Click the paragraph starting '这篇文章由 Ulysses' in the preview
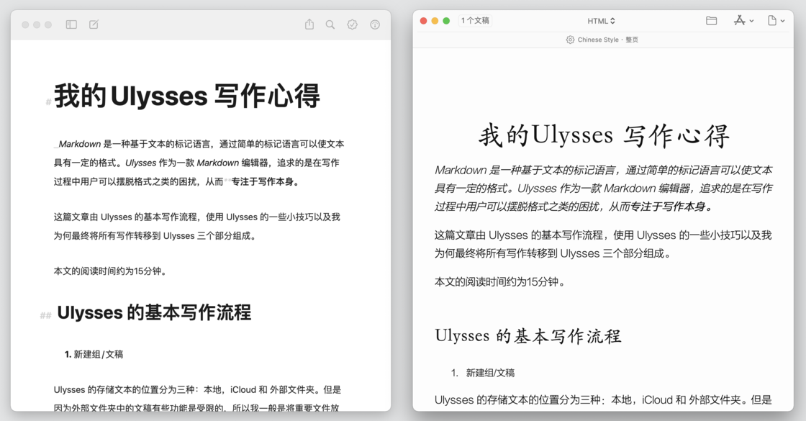806x421 pixels. (603, 244)
